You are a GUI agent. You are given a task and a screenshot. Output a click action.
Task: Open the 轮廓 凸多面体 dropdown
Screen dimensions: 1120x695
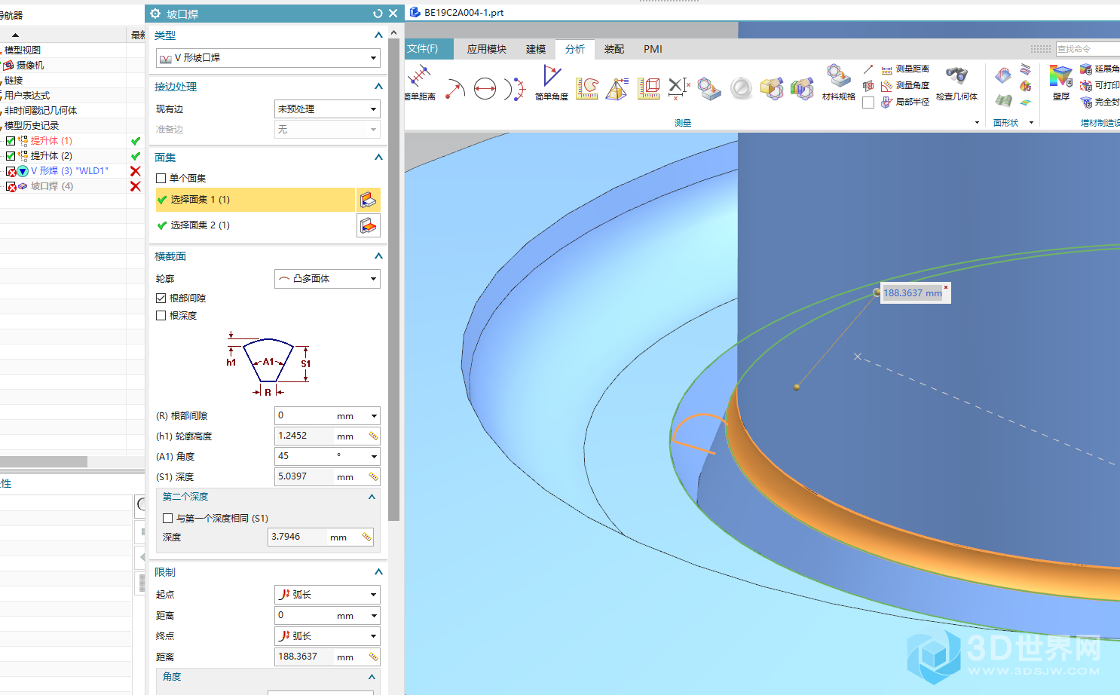coord(327,279)
